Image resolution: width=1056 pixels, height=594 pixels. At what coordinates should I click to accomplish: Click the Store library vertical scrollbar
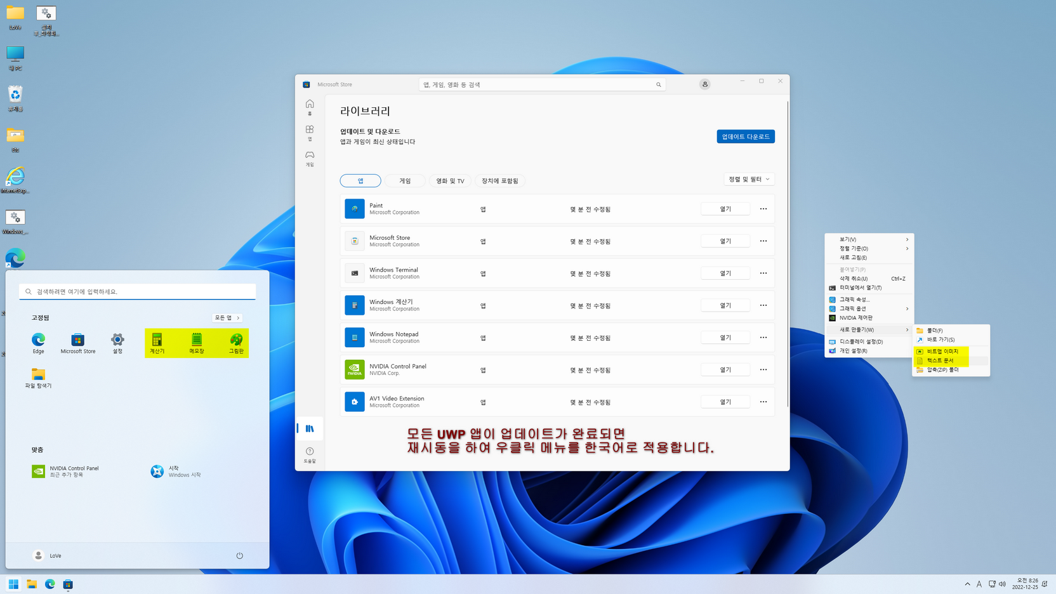point(788,254)
